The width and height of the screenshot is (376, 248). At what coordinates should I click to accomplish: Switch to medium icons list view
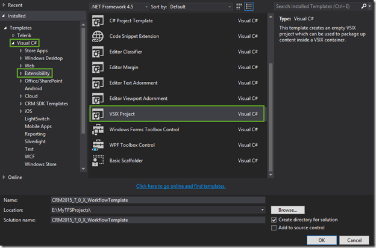[x=249, y=7]
